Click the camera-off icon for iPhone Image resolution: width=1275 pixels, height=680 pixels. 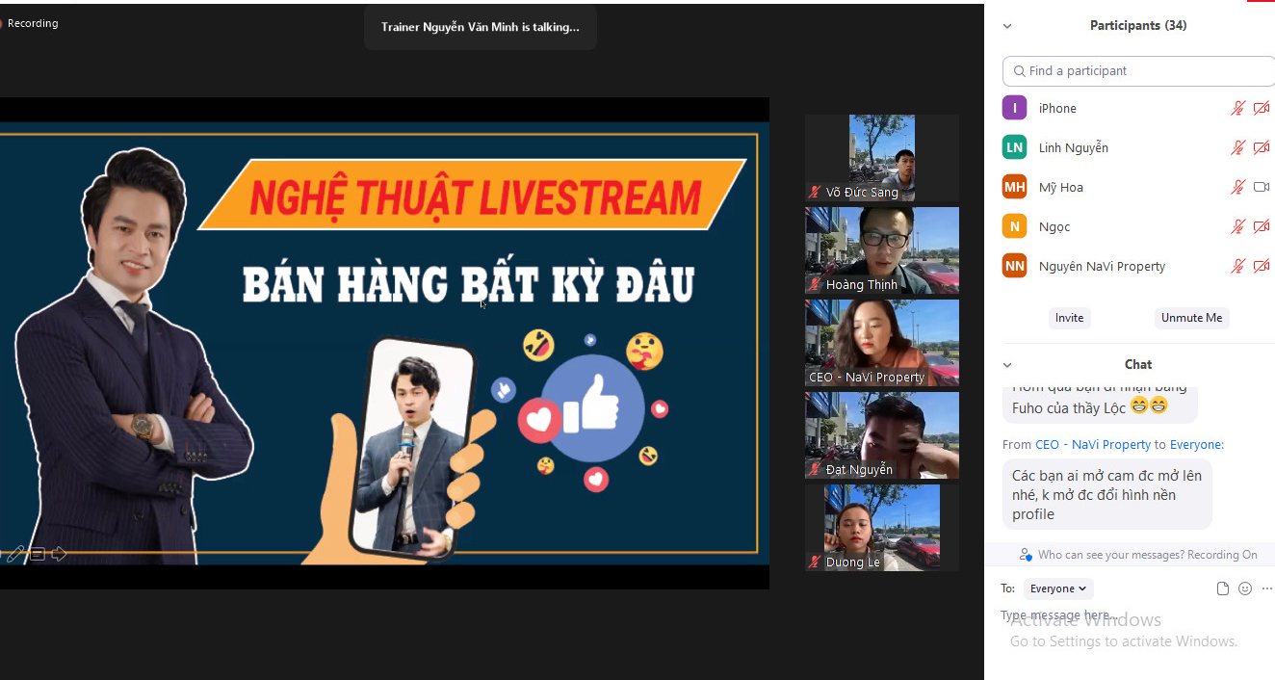pyautogui.click(x=1262, y=108)
